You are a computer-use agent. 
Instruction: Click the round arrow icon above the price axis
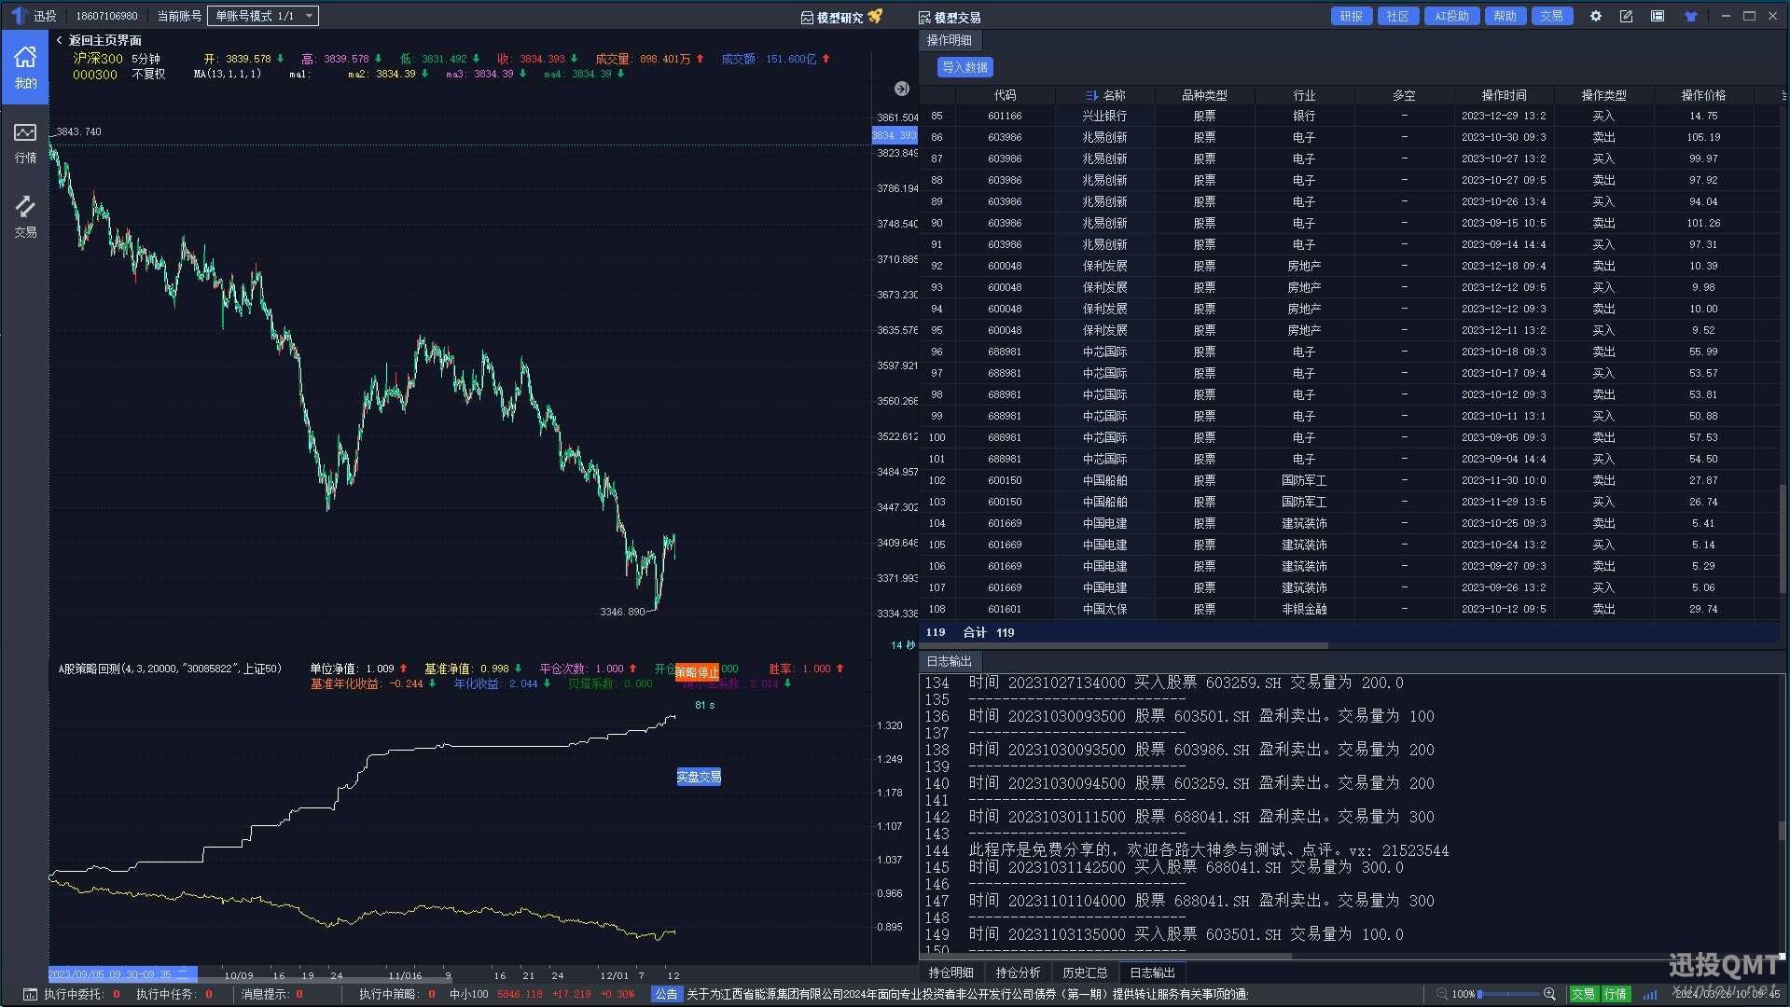[x=901, y=89]
